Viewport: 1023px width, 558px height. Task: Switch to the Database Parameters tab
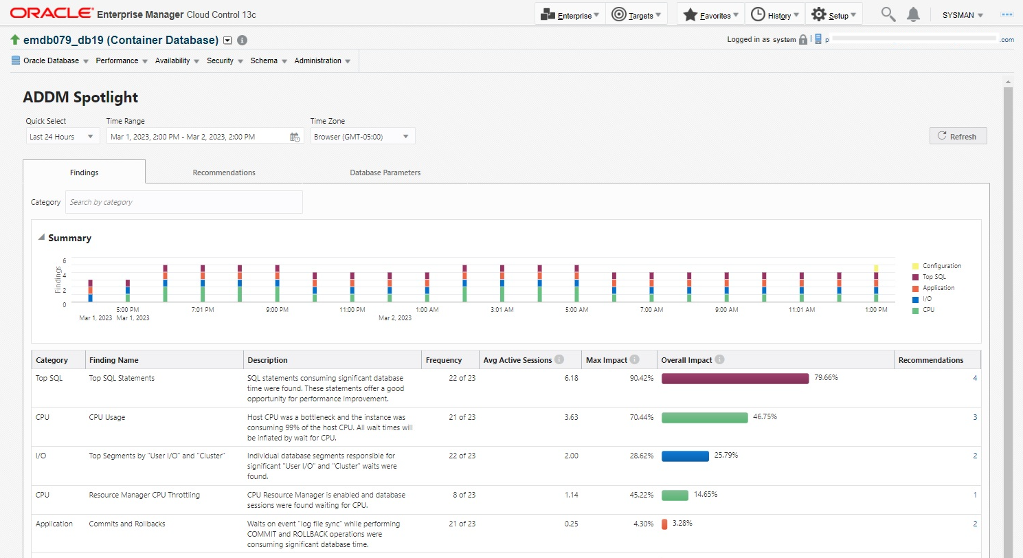coord(385,172)
